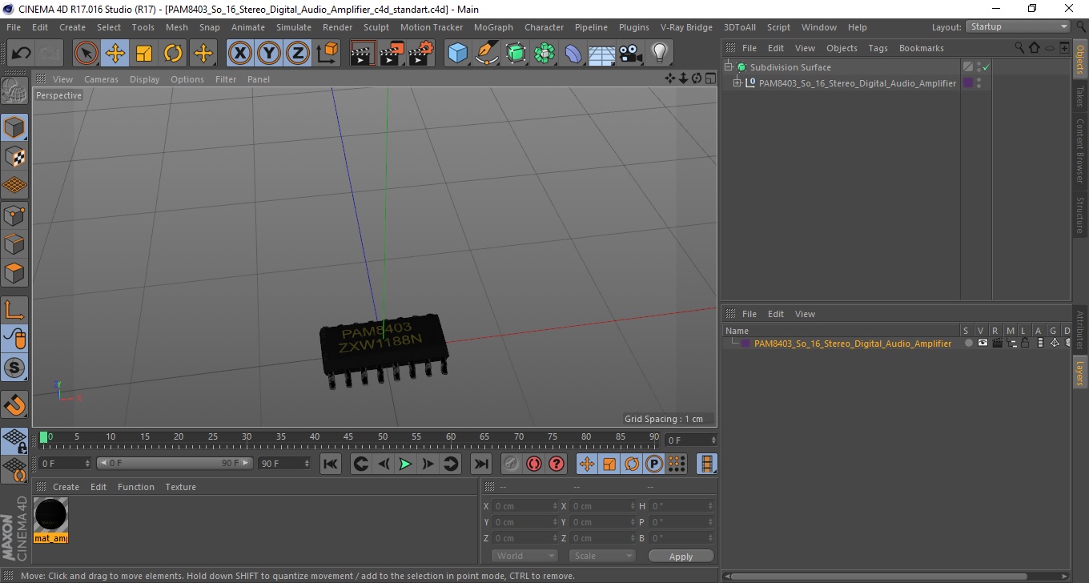1089x583 pixels.
Task: Open the Layout dropdown
Action: pos(1018,26)
